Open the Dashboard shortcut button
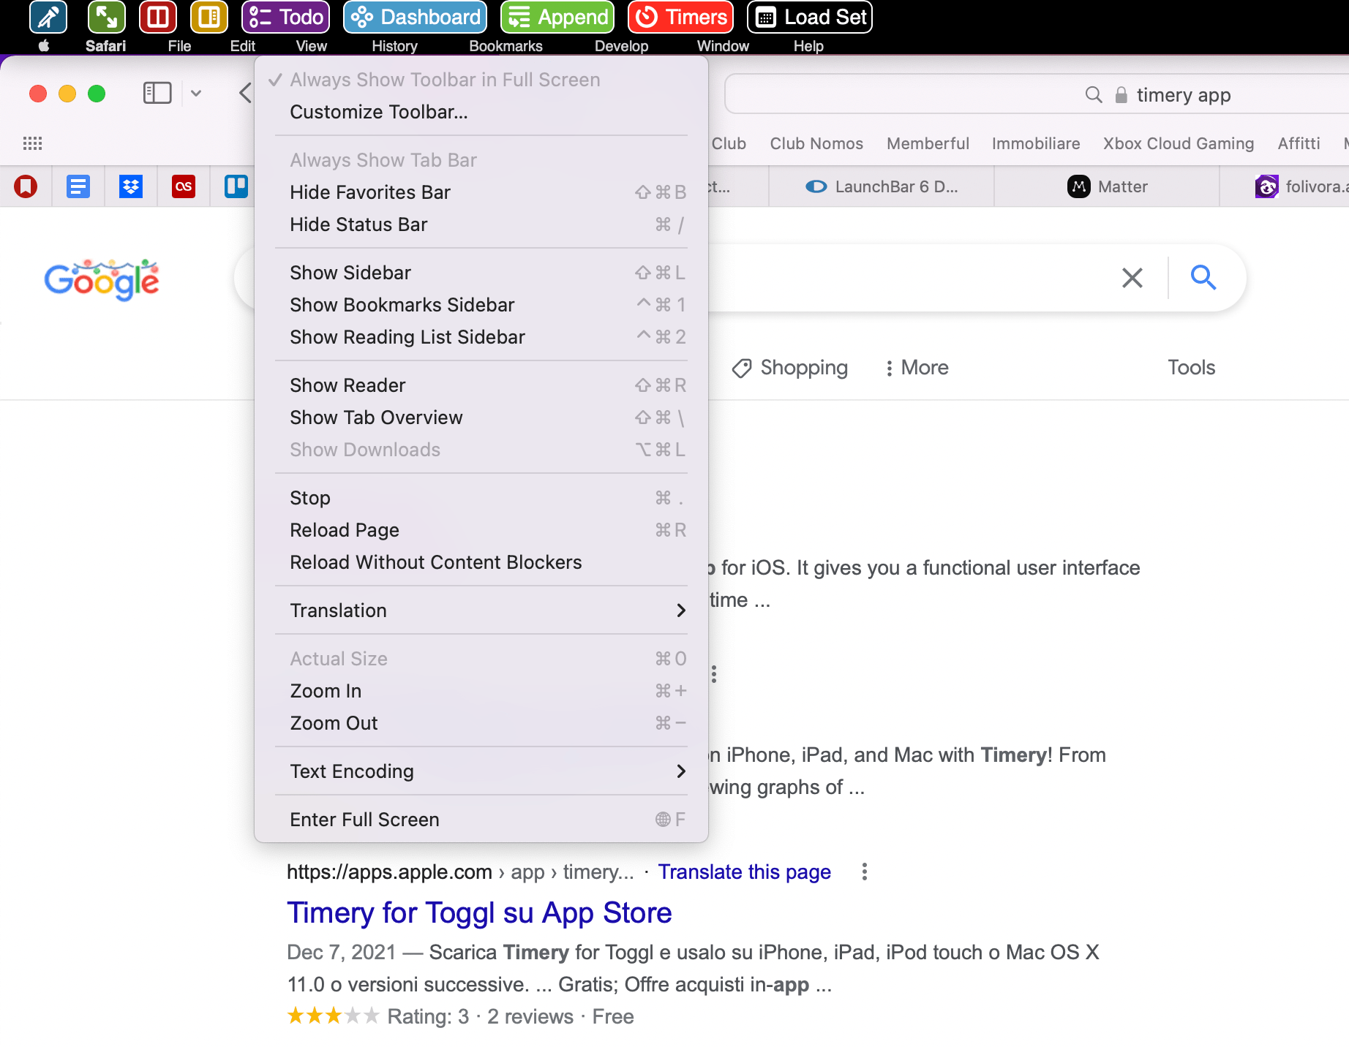The image size is (1349, 1047). click(x=415, y=17)
